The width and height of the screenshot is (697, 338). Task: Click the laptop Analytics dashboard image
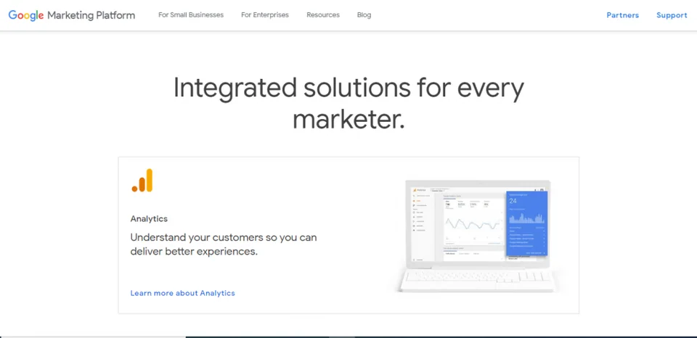click(x=478, y=236)
